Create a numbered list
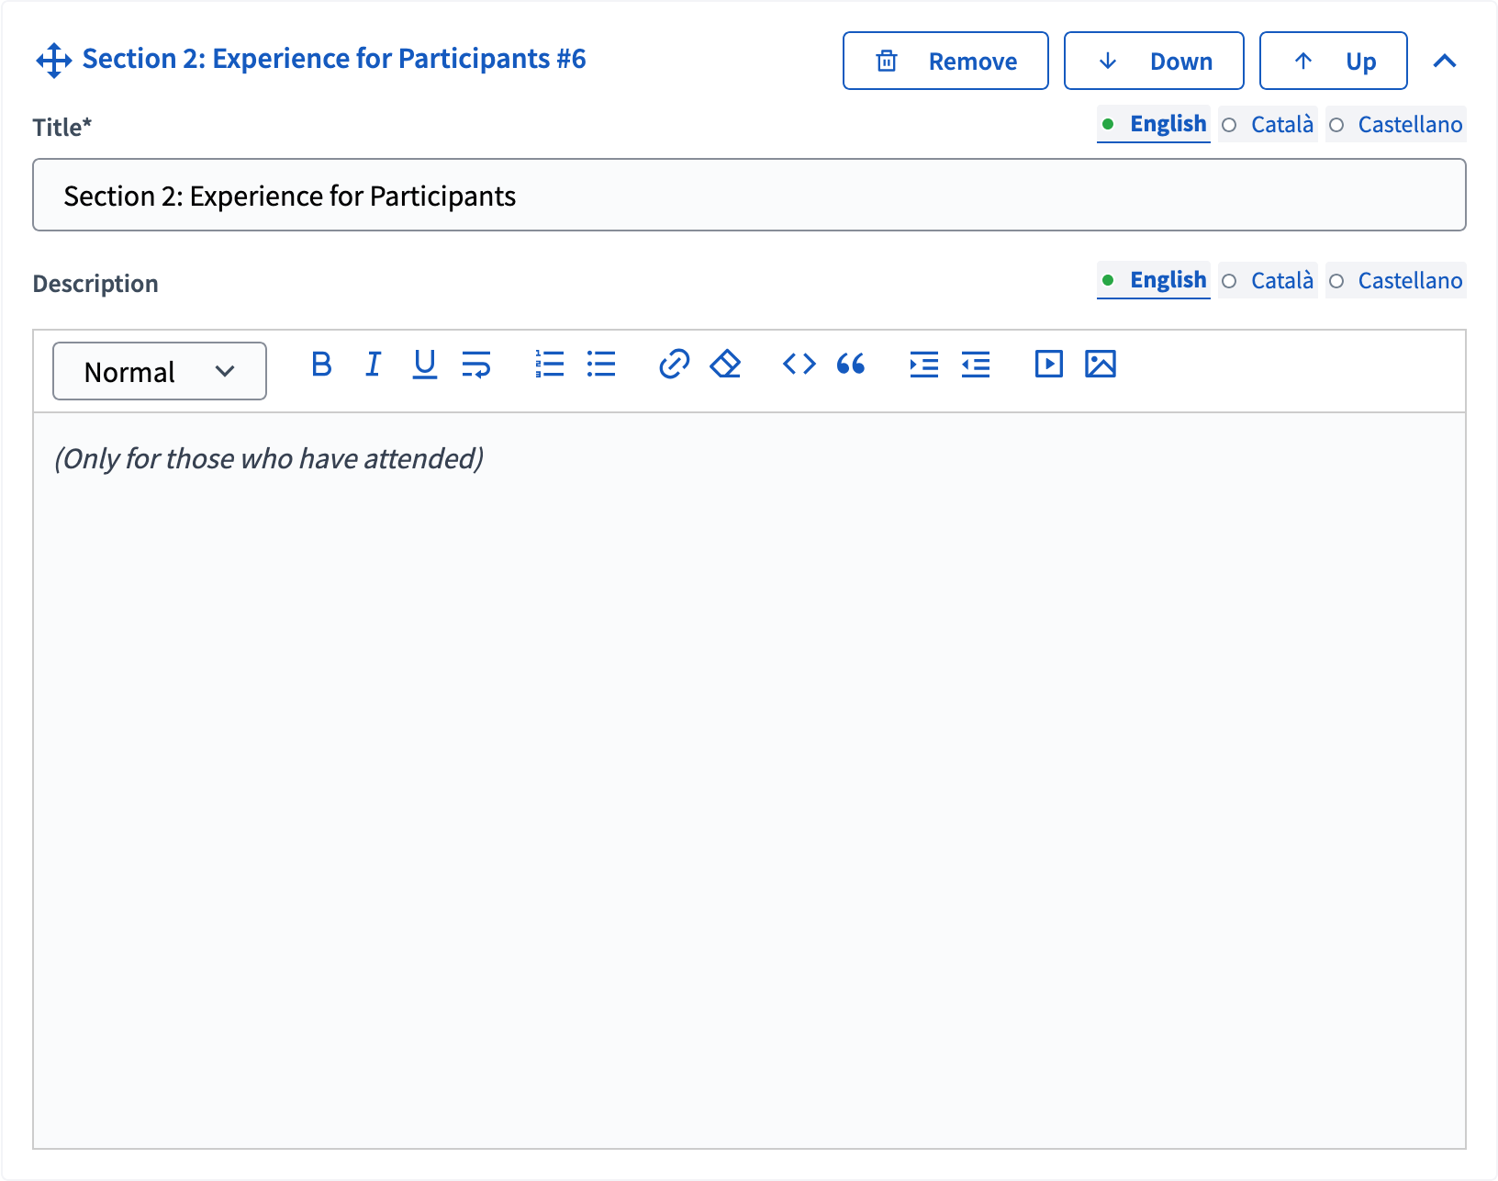 point(549,364)
